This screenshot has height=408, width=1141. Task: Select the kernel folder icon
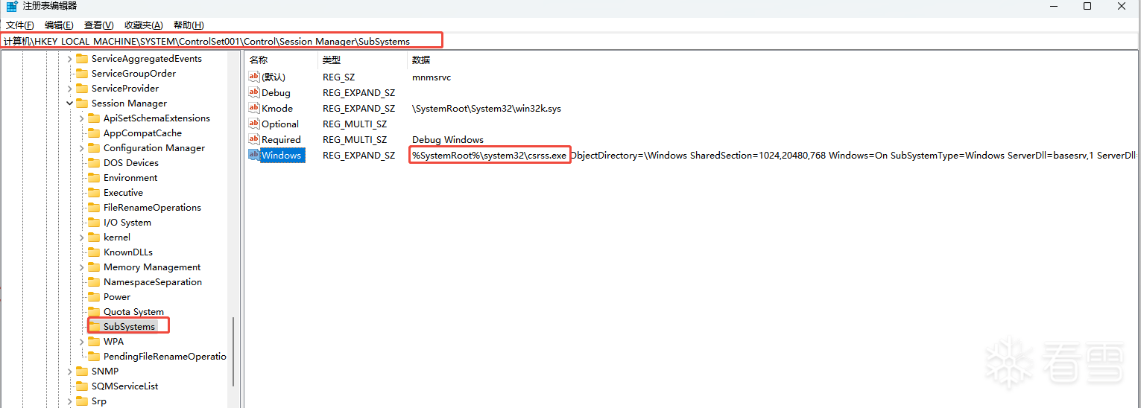point(94,238)
